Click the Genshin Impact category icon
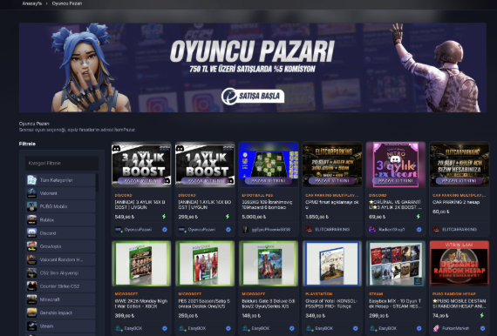This screenshot has width=497, height=336. tap(31, 312)
